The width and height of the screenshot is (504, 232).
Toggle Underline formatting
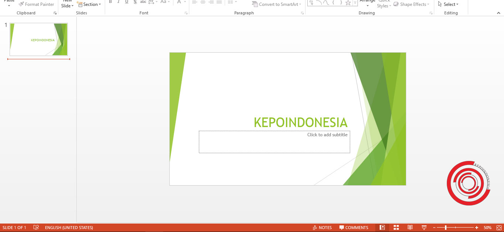(x=127, y=2)
